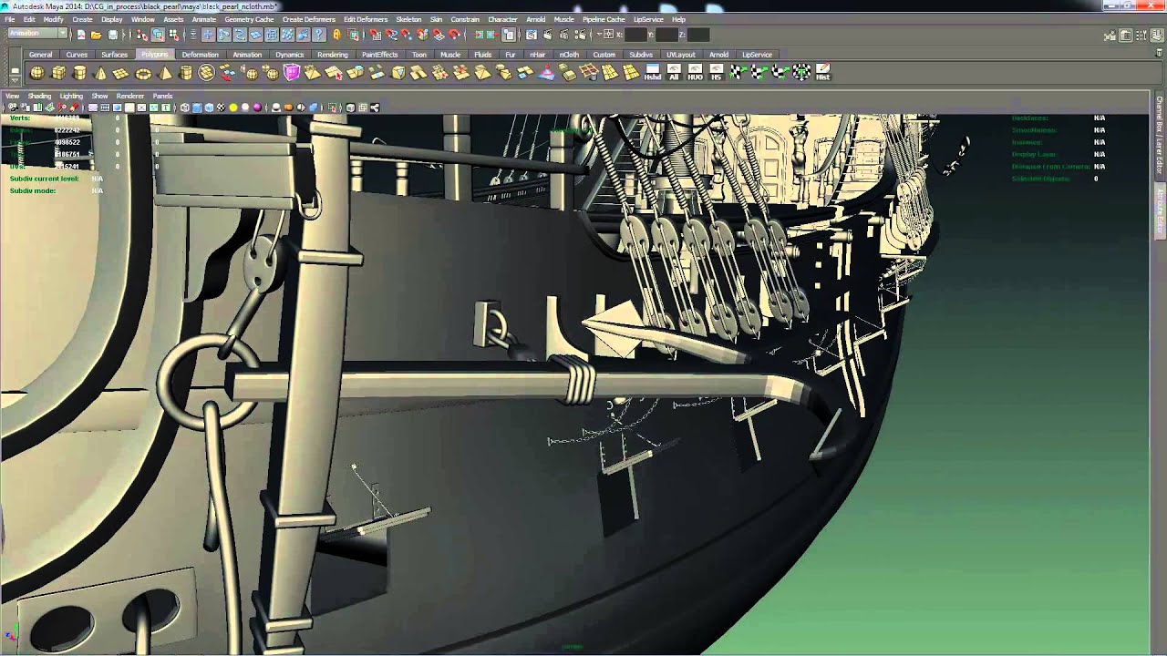The width and height of the screenshot is (1167, 656).
Task: Switch to the Deformation shelf tab
Action: pyautogui.click(x=200, y=55)
